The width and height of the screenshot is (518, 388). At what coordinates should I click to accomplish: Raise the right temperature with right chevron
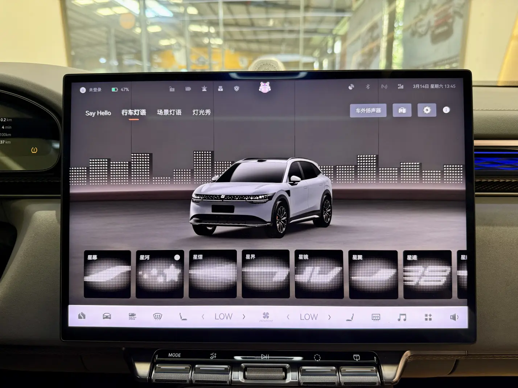pyautogui.click(x=329, y=317)
